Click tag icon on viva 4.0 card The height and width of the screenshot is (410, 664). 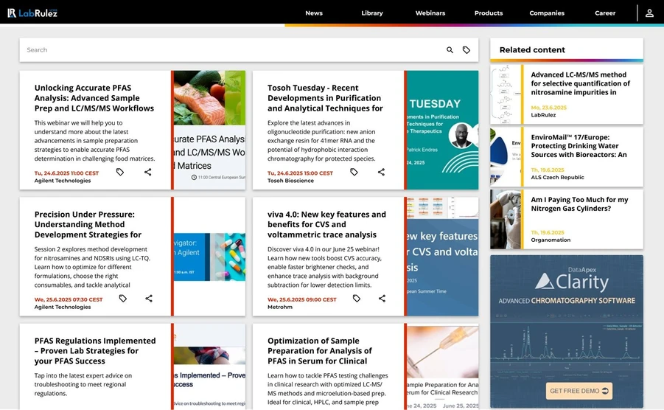pyautogui.click(x=357, y=299)
